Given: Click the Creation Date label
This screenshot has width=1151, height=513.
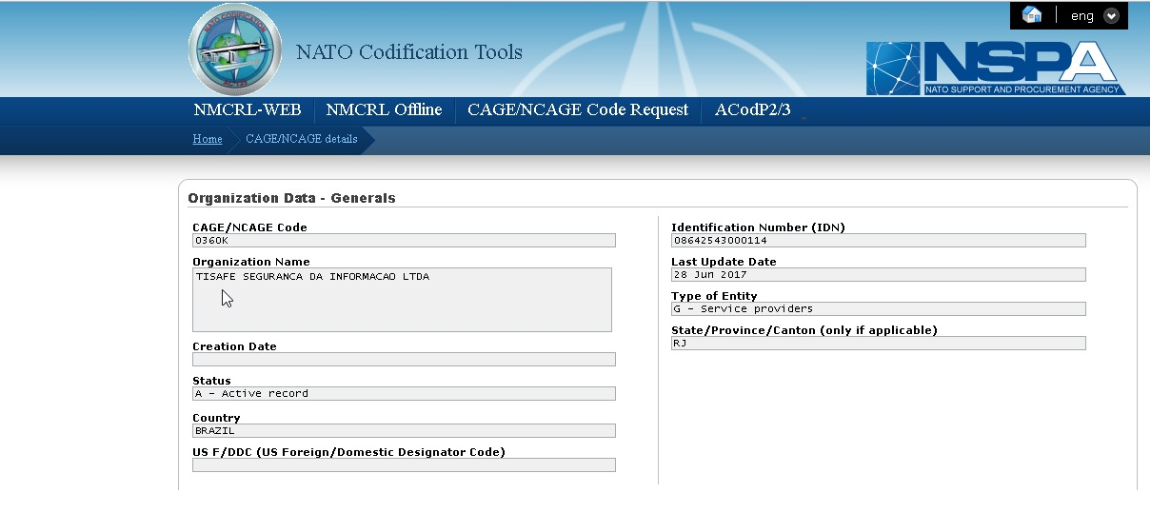Looking at the screenshot, I should tap(234, 346).
